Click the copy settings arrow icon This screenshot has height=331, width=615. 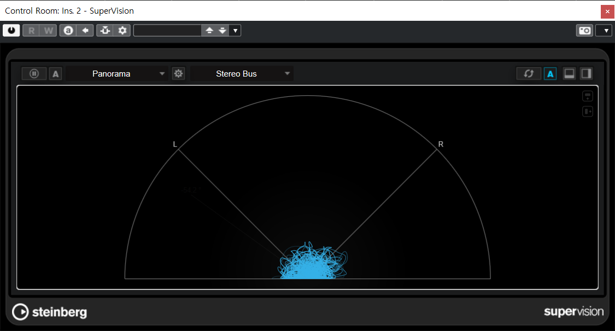click(85, 31)
